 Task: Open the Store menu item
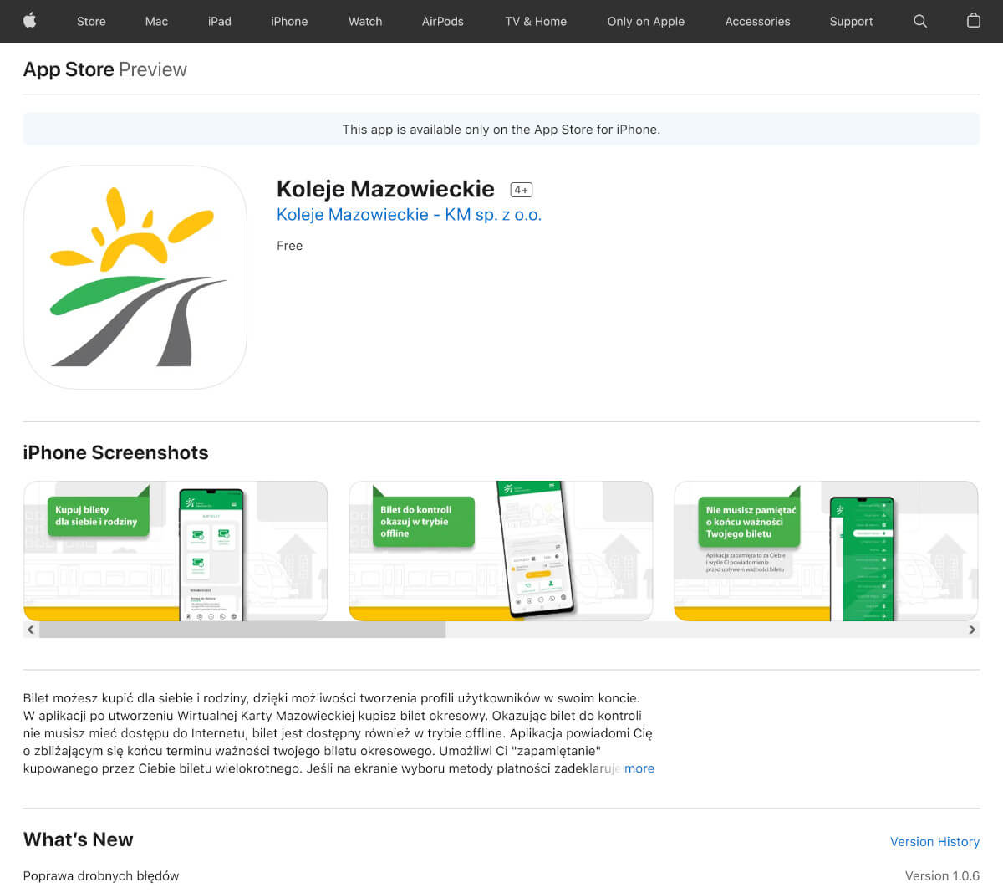coord(91,21)
